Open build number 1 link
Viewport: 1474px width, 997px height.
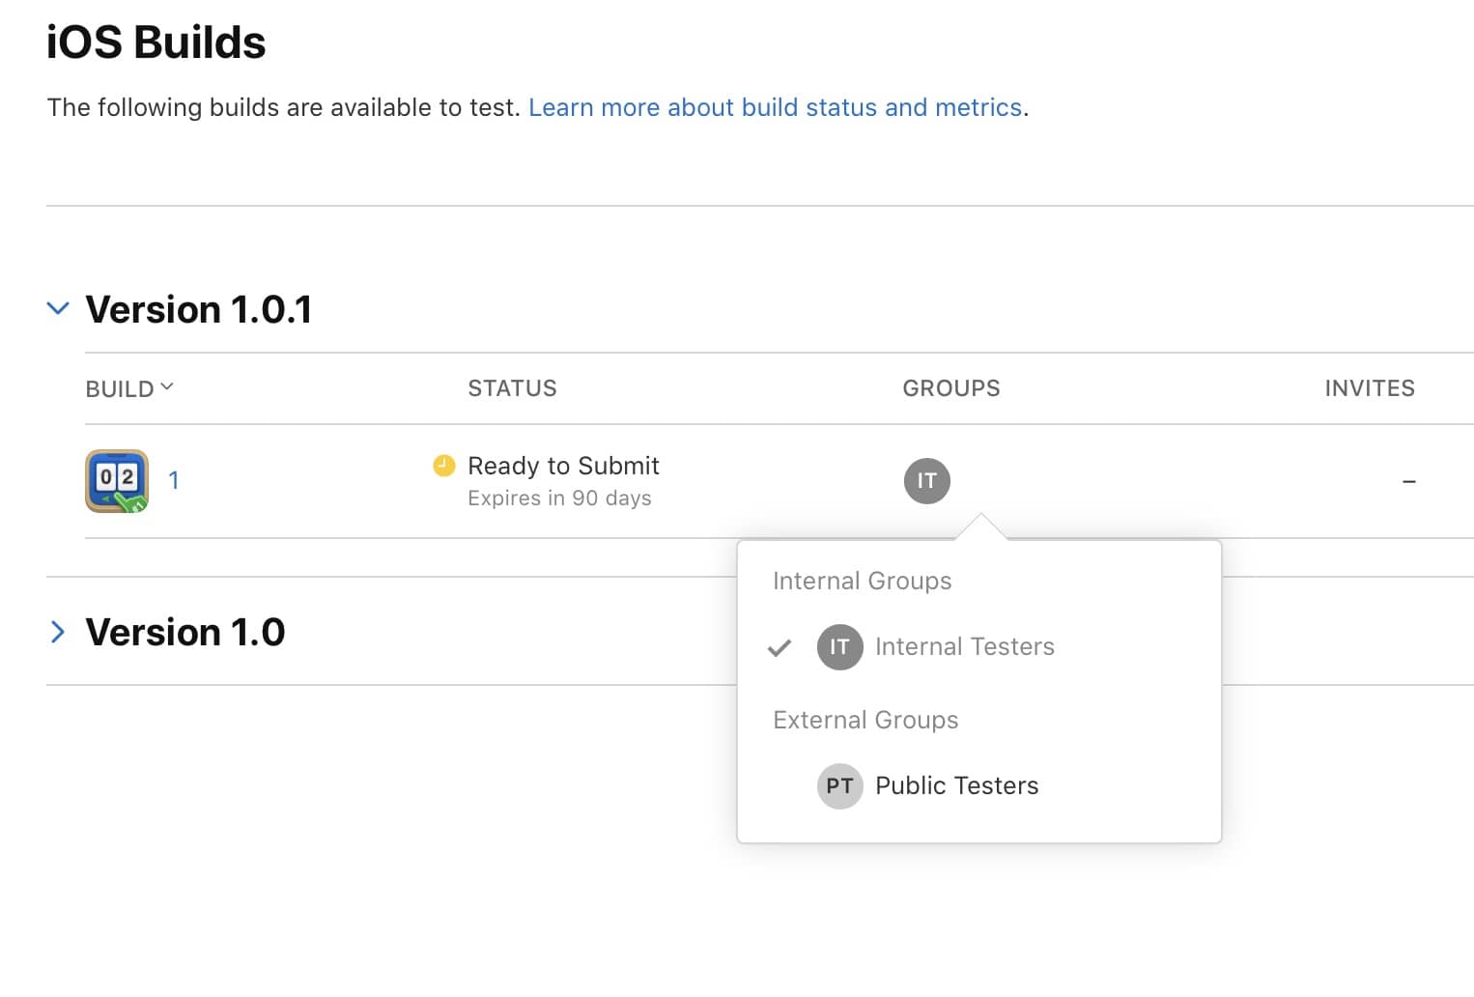[x=174, y=480]
